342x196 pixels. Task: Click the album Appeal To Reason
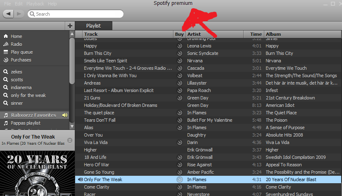(283, 165)
